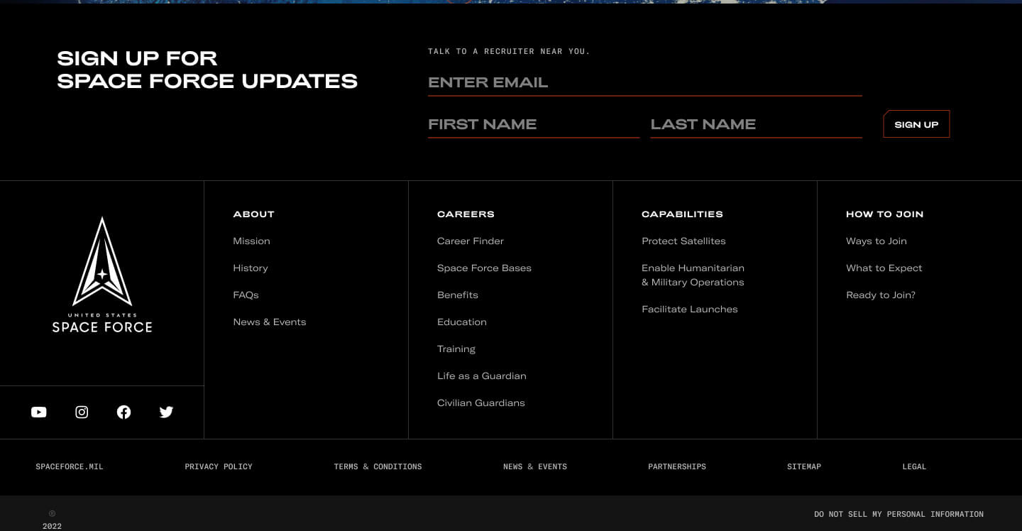Visit Life as a Guardian page
The height and width of the screenshot is (531, 1022).
[x=482, y=376]
